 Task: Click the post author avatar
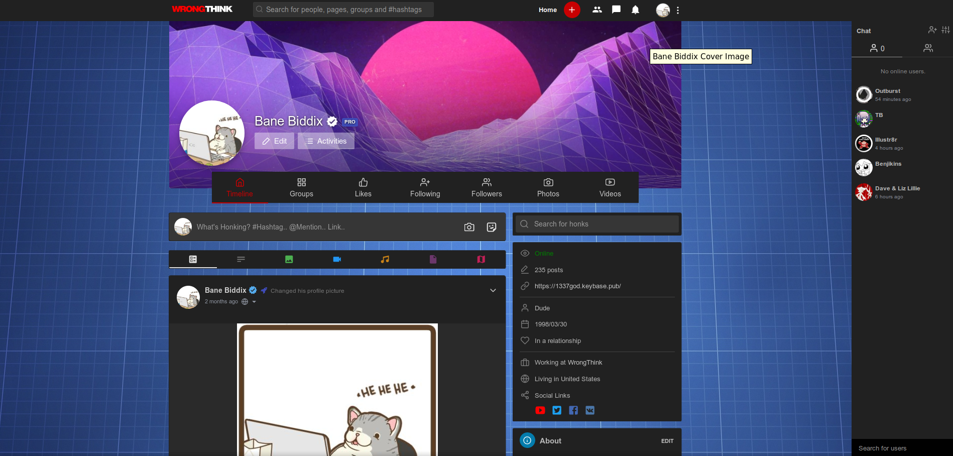[x=188, y=297]
